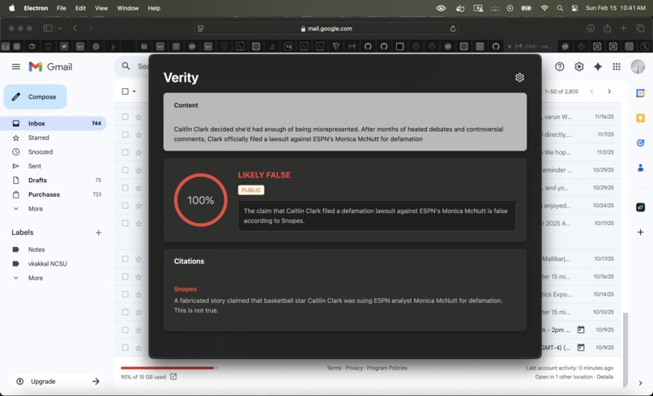Open browser downloads icon
The image size is (653, 396).
point(591,28)
